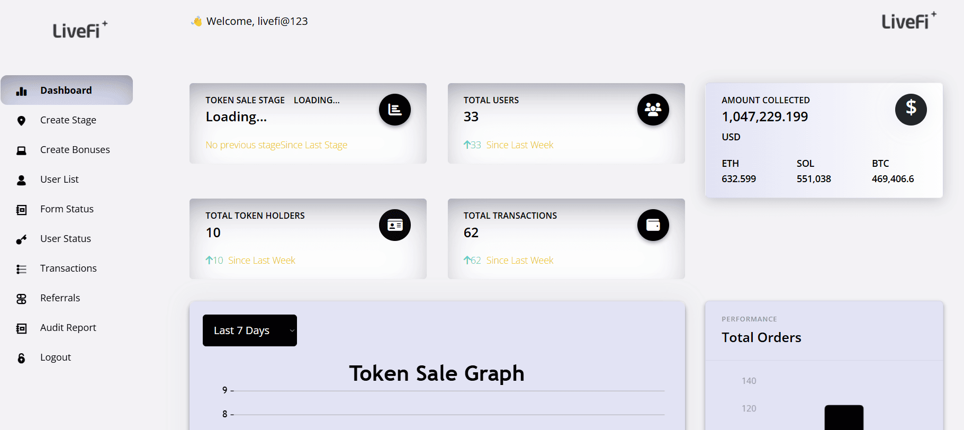Go to Create Bonuses page
This screenshot has height=430, width=964.
point(75,150)
